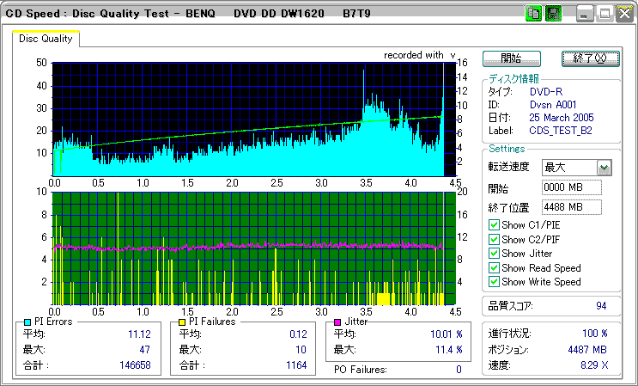Uncheck Show C1/PIE checkbox

pos(494,225)
